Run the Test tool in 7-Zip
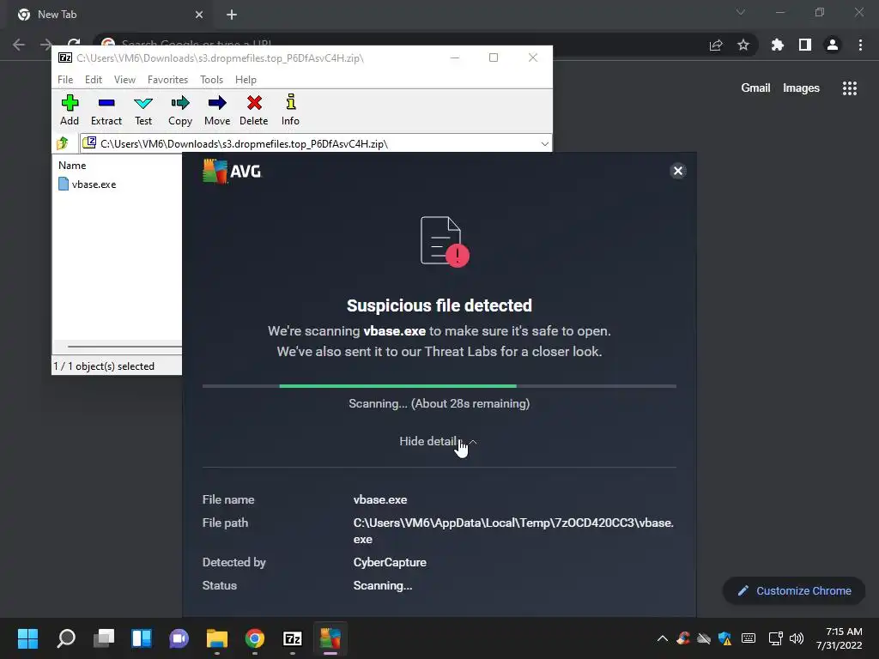Viewport: 879px width, 659px height. [143, 110]
